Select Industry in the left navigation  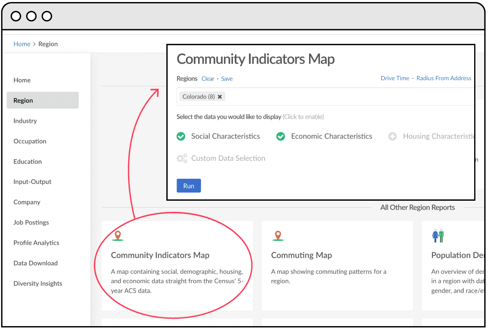tap(25, 121)
